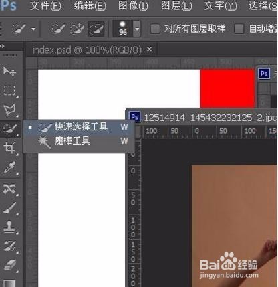Viewport: 278px width, 287px height.
Task: Choose 魔棒工具 from flyout
Action: coord(78,141)
